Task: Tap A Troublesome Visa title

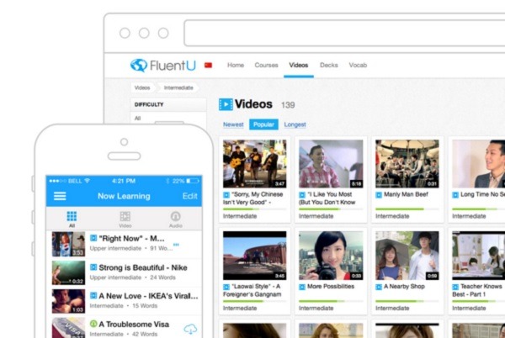Action: [x=134, y=325]
